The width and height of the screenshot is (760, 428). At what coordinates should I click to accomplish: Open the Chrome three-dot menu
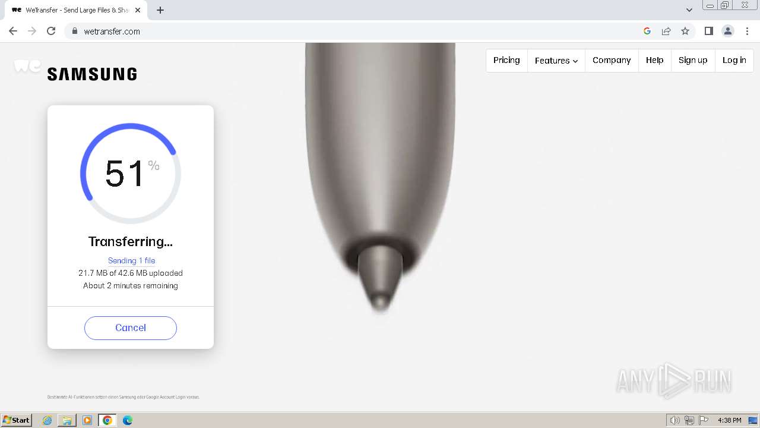pyautogui.click(x=747, y=31)
